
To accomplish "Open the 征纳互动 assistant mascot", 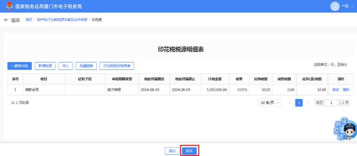I will pos(346,129).
